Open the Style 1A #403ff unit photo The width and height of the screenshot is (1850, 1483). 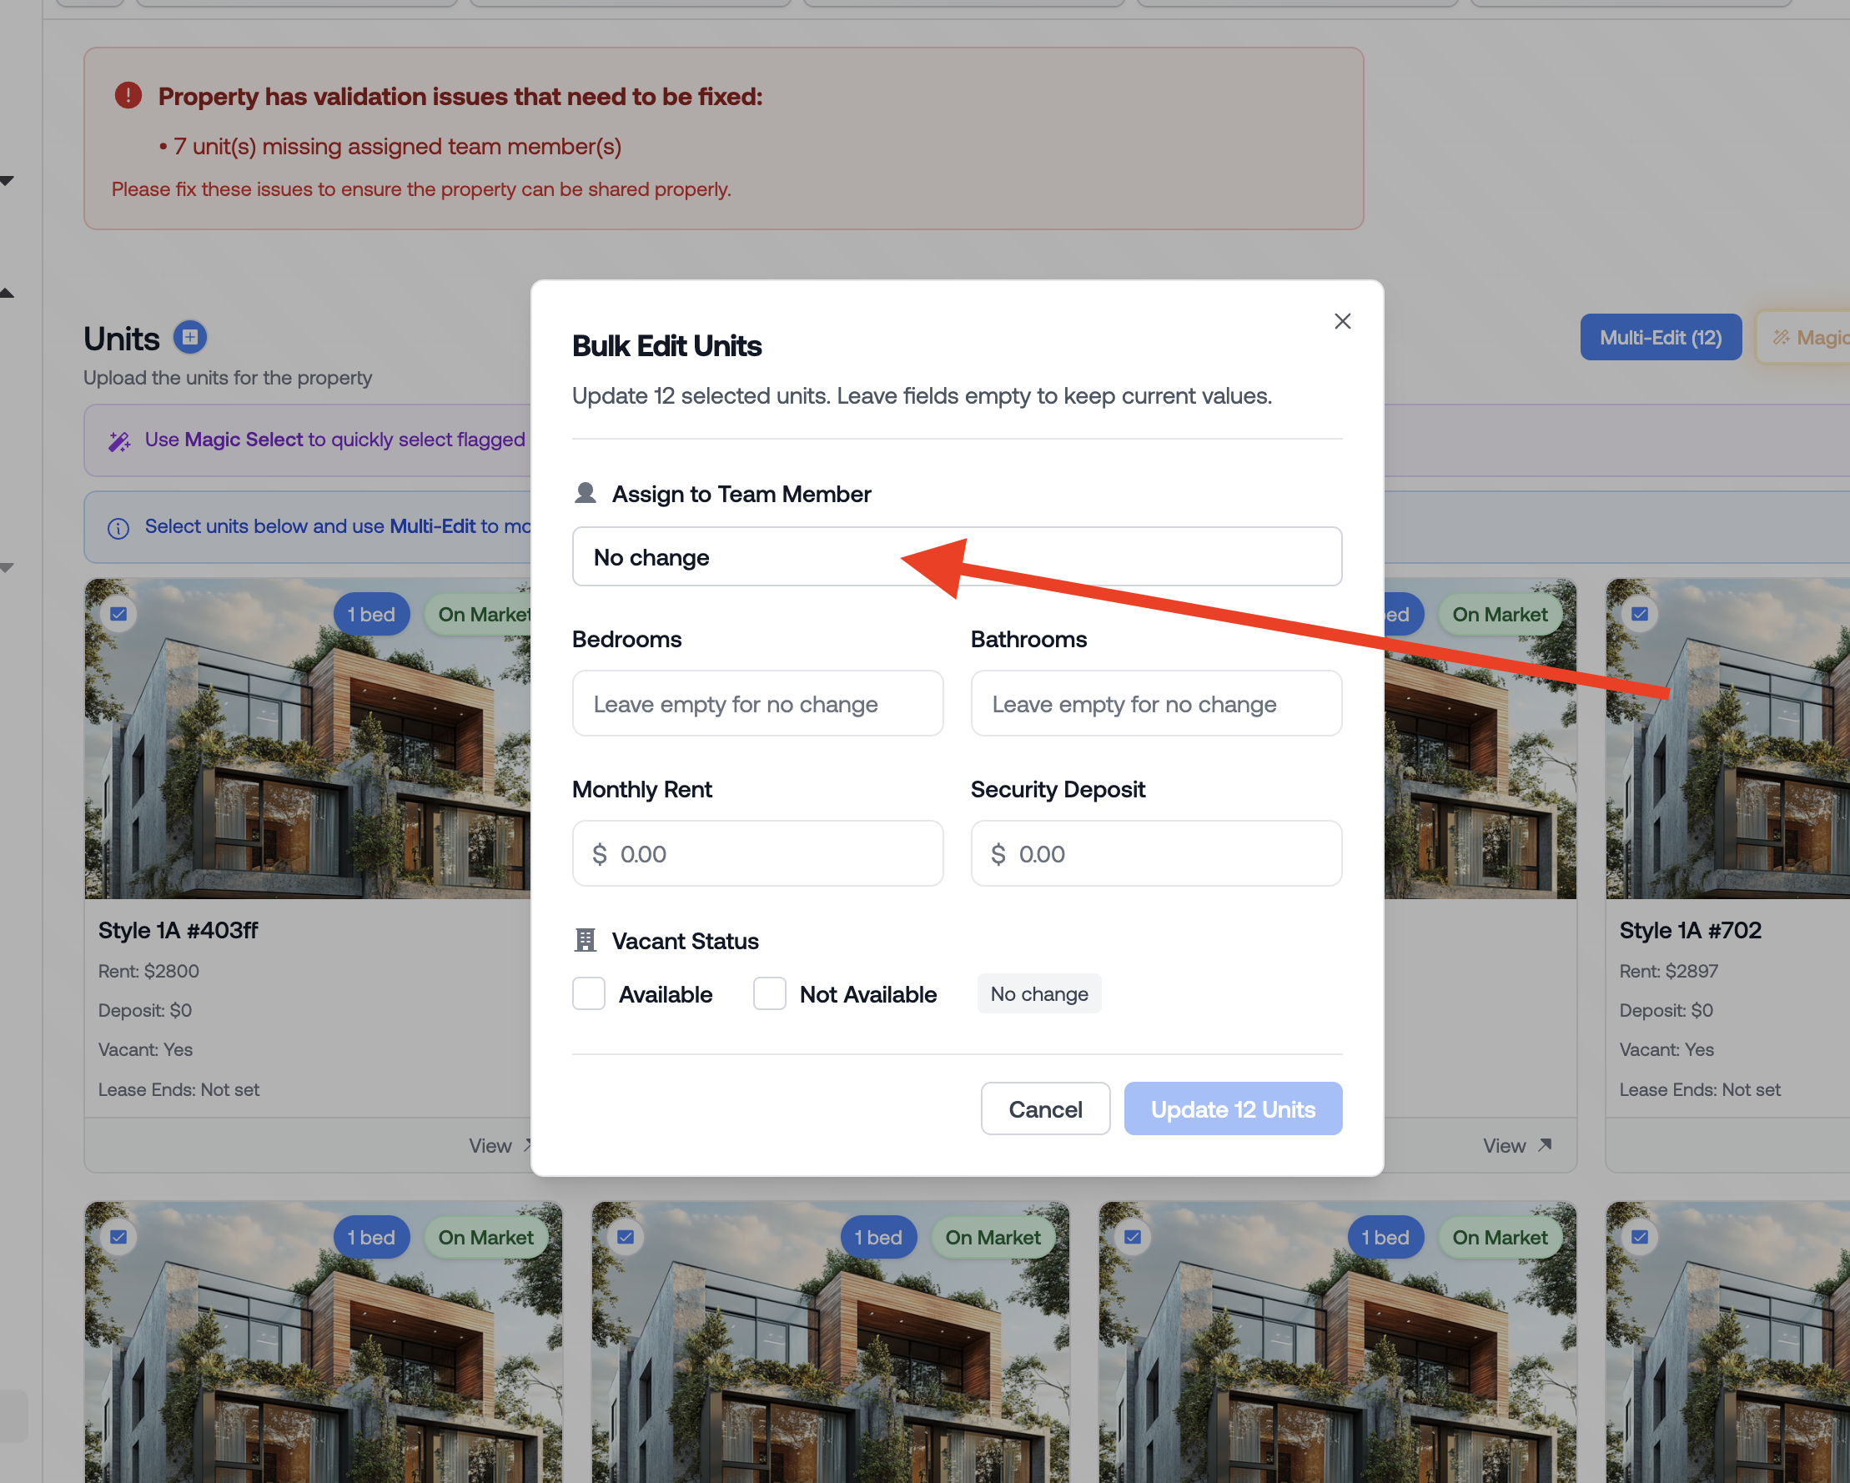coord(307,739)
